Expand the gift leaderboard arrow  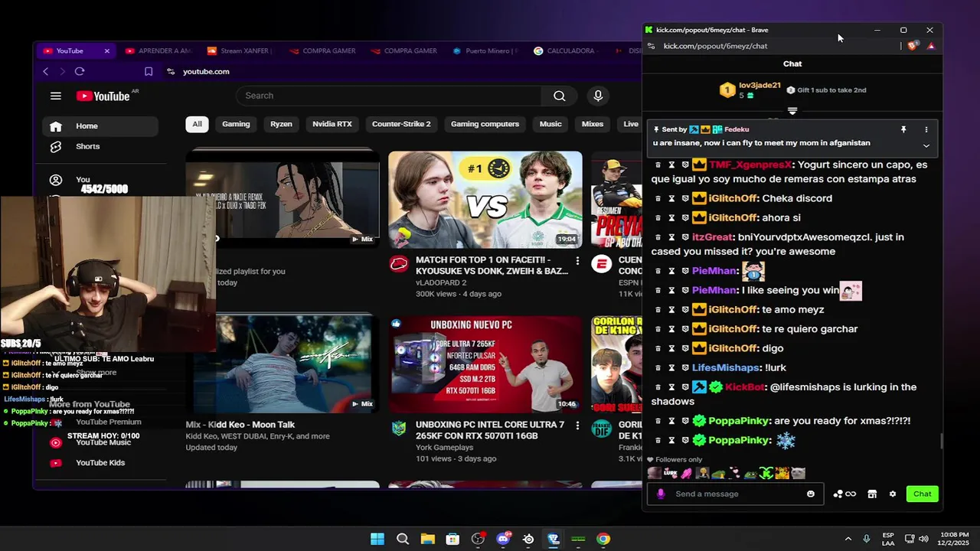792,111
